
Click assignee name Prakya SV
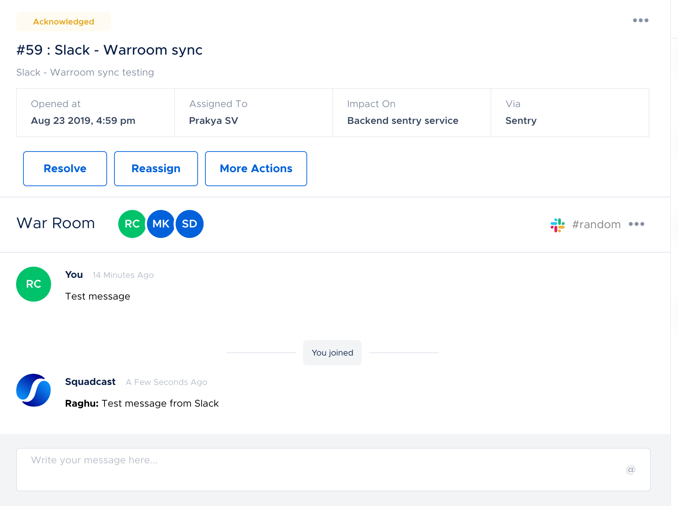click(x=213, y=121)
